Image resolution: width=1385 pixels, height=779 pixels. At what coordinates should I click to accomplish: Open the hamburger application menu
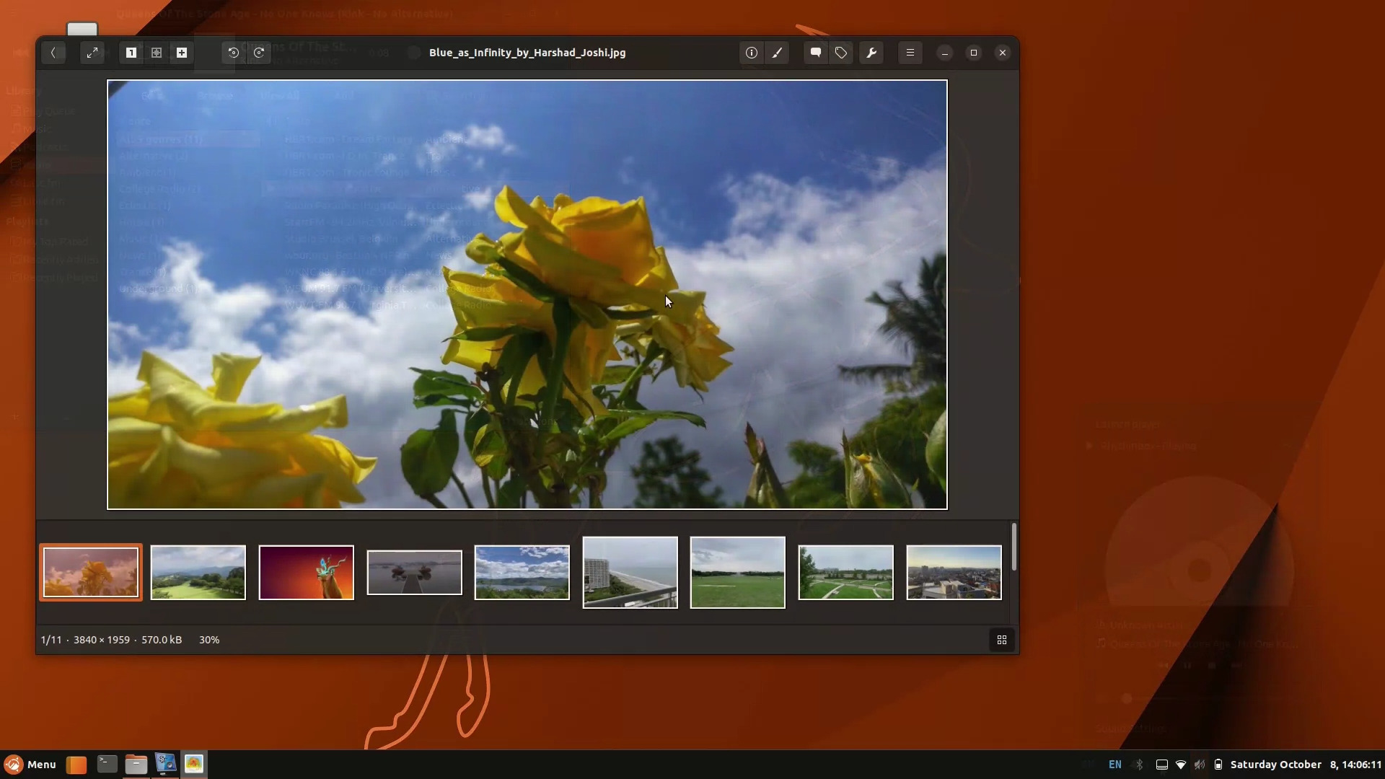click(910, 52)
